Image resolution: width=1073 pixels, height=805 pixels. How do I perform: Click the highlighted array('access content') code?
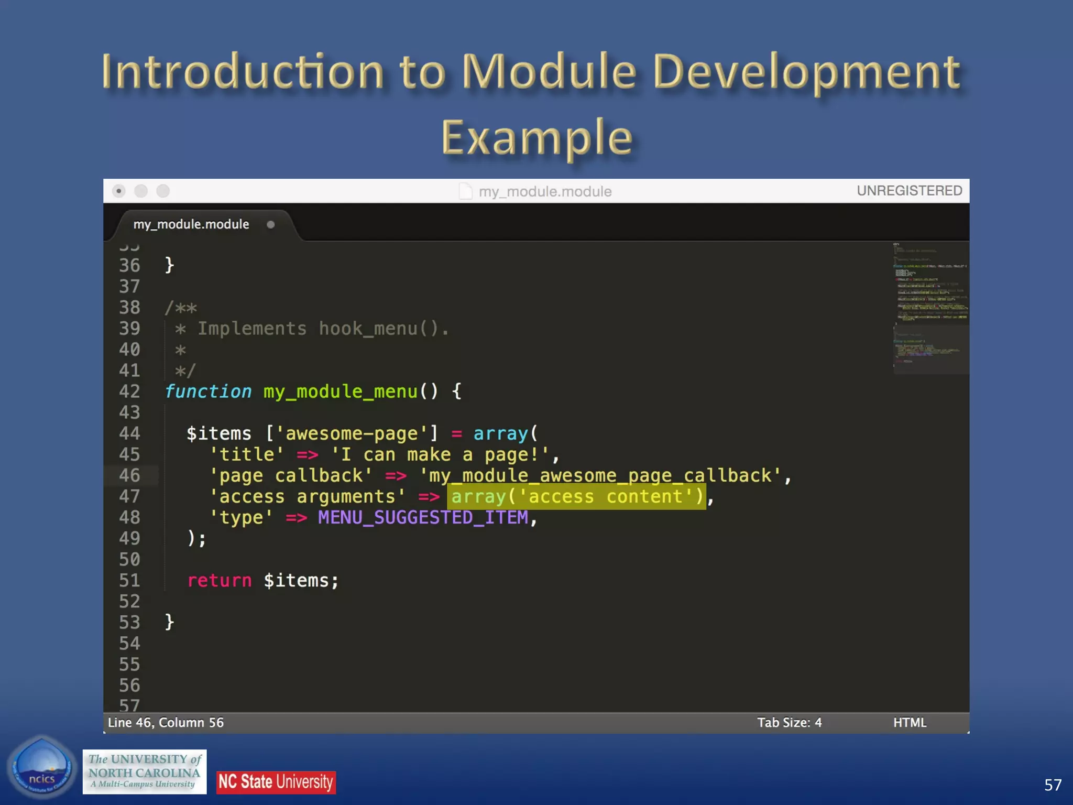coord(576,496)
